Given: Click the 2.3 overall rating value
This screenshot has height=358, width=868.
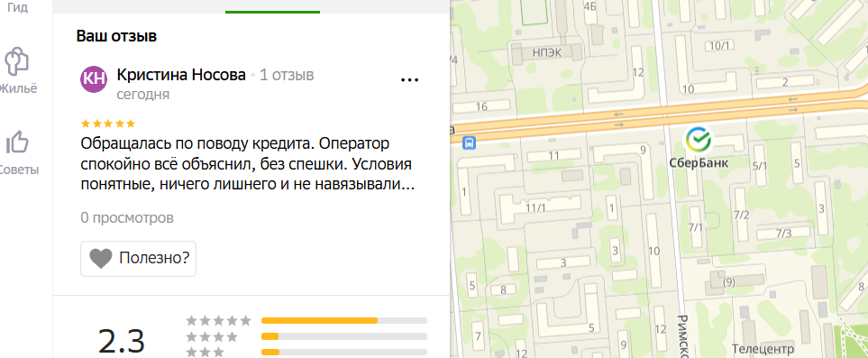Looking at the screenshot, I should coord(122,342).
